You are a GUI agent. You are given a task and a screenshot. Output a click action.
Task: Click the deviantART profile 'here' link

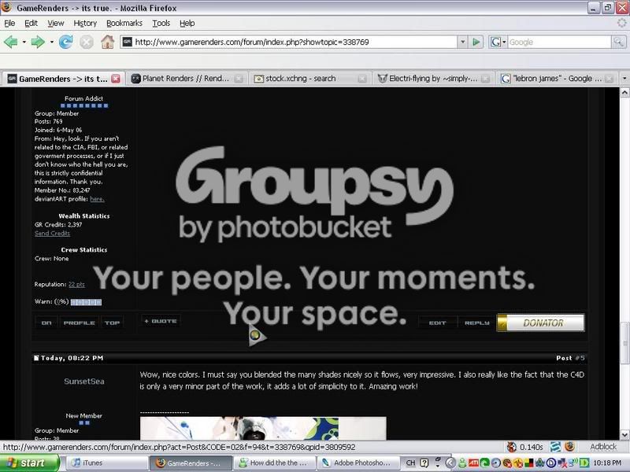97,199
